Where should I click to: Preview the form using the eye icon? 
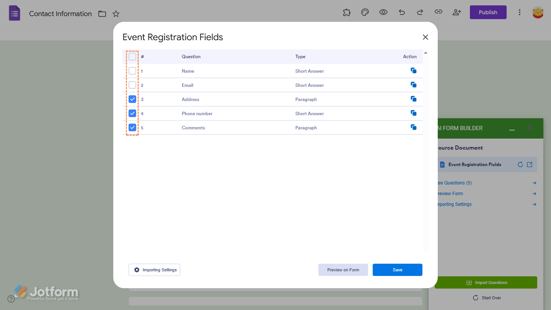[383, 12]
